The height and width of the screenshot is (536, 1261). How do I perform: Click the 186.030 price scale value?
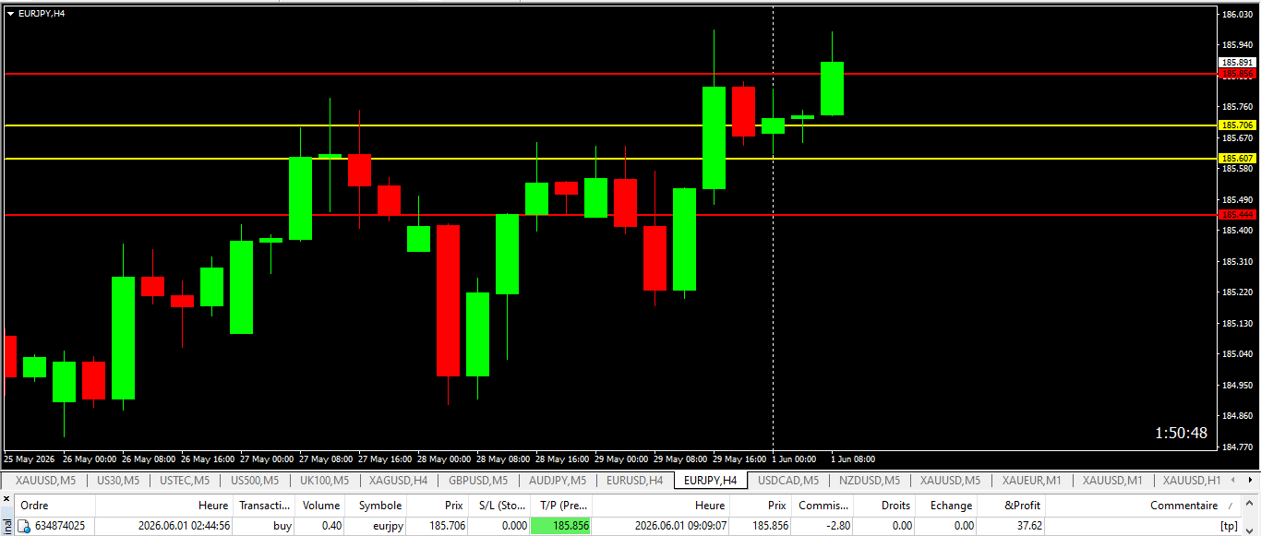1237,15
